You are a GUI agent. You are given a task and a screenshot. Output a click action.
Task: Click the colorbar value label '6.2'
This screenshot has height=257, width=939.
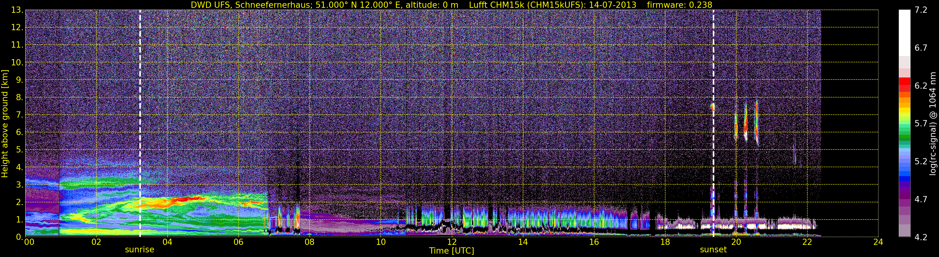[921, 86]
